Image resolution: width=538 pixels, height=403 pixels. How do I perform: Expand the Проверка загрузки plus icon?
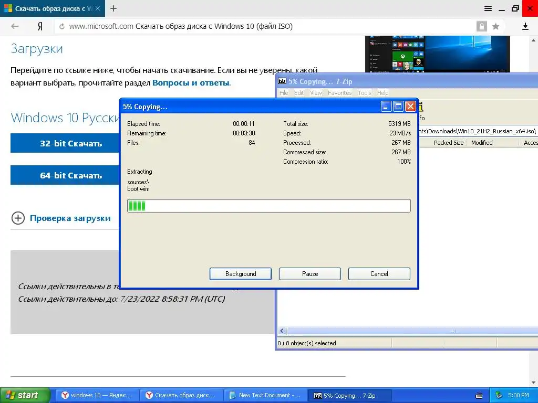click(x=18, y=218)
